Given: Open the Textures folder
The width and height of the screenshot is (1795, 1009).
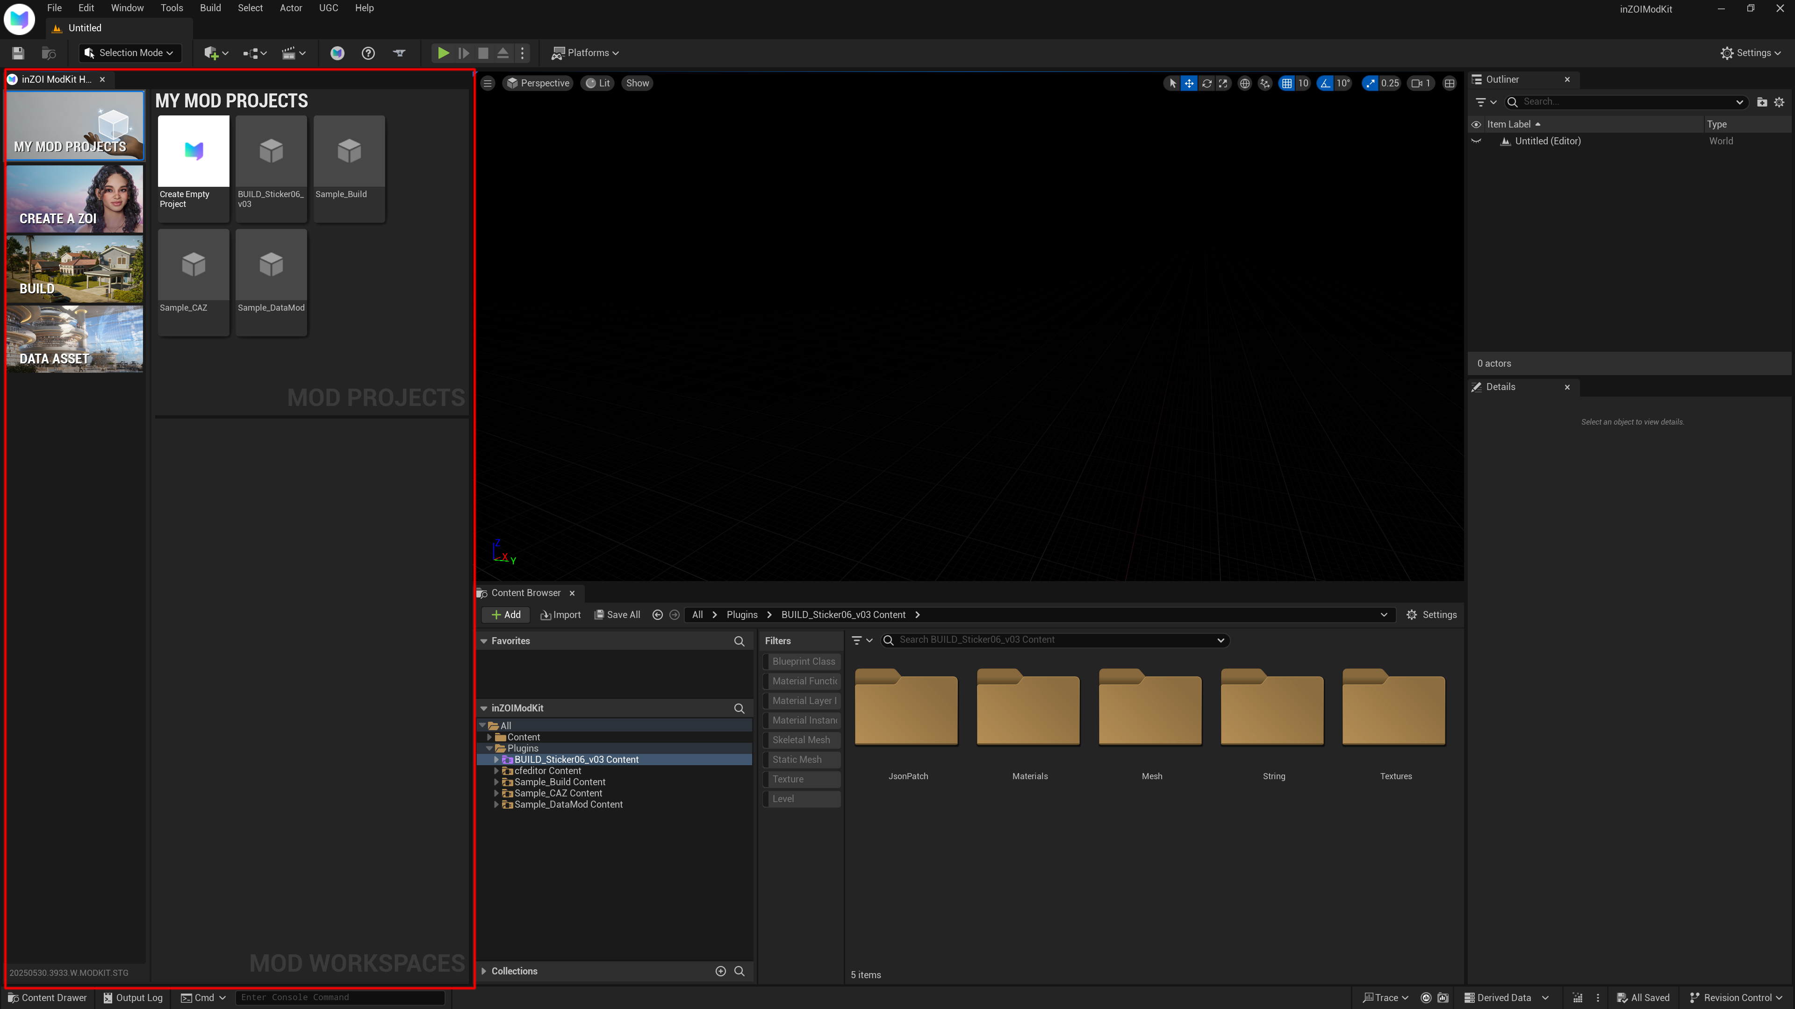Looking at the screenshot, I should tap(1395, 724).
